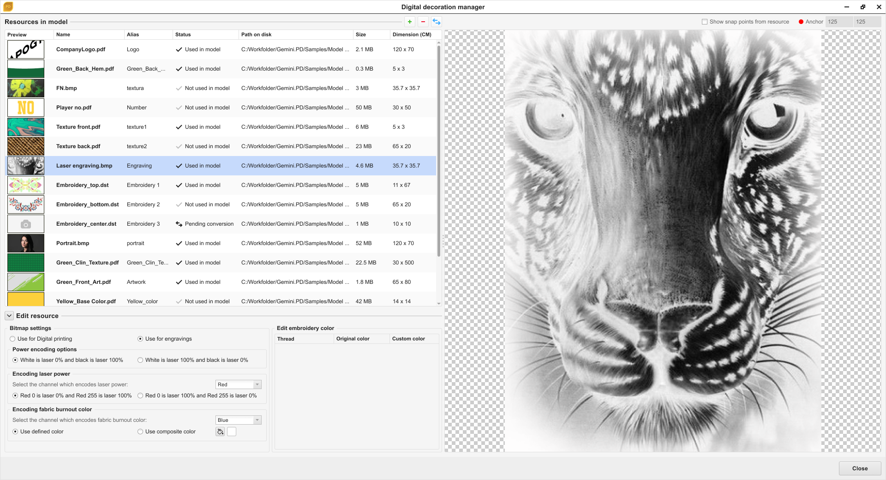Select White is laser 100% option
This screenshot has height=480, width=886.
pyautogui.click(x=140, y=360)
